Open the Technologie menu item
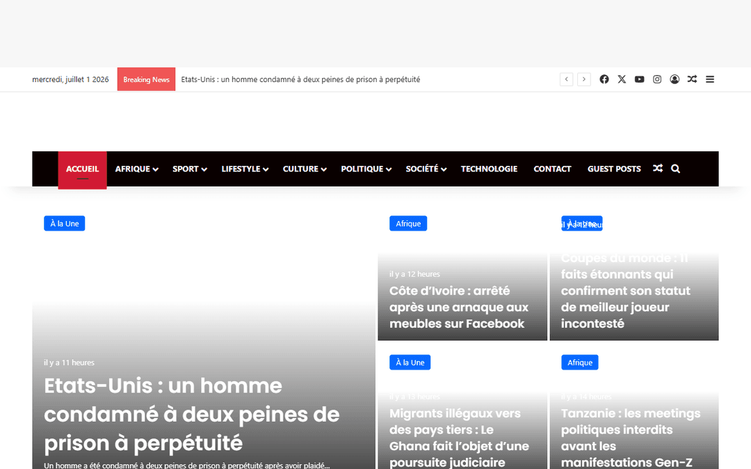This screenshot has width=751, height=469. 489,169
